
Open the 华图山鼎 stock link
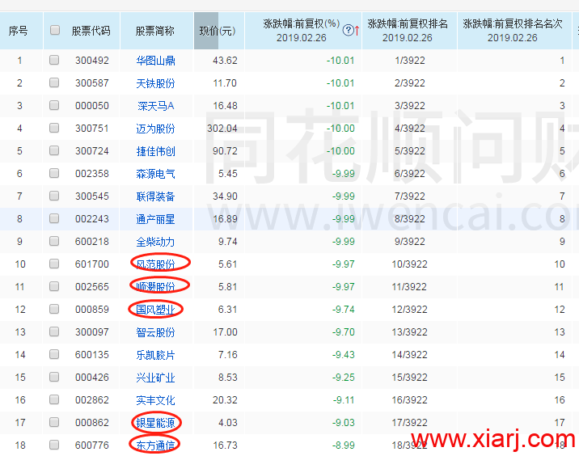155,61
